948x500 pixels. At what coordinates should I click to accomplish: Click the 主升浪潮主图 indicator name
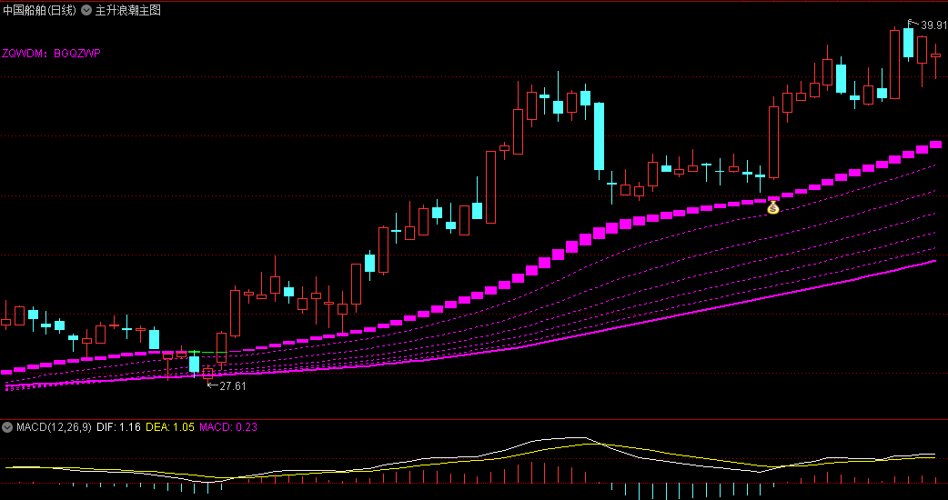pos(128,10)
